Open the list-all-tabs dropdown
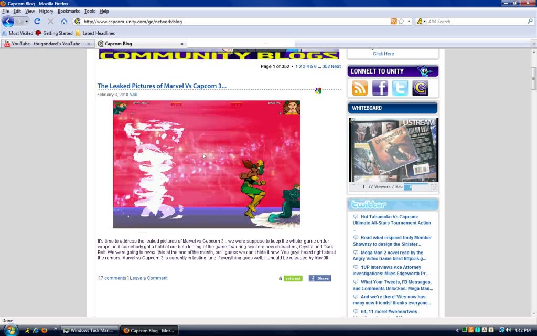The width and height of the screenshot is (537, 336). [533, 44]
